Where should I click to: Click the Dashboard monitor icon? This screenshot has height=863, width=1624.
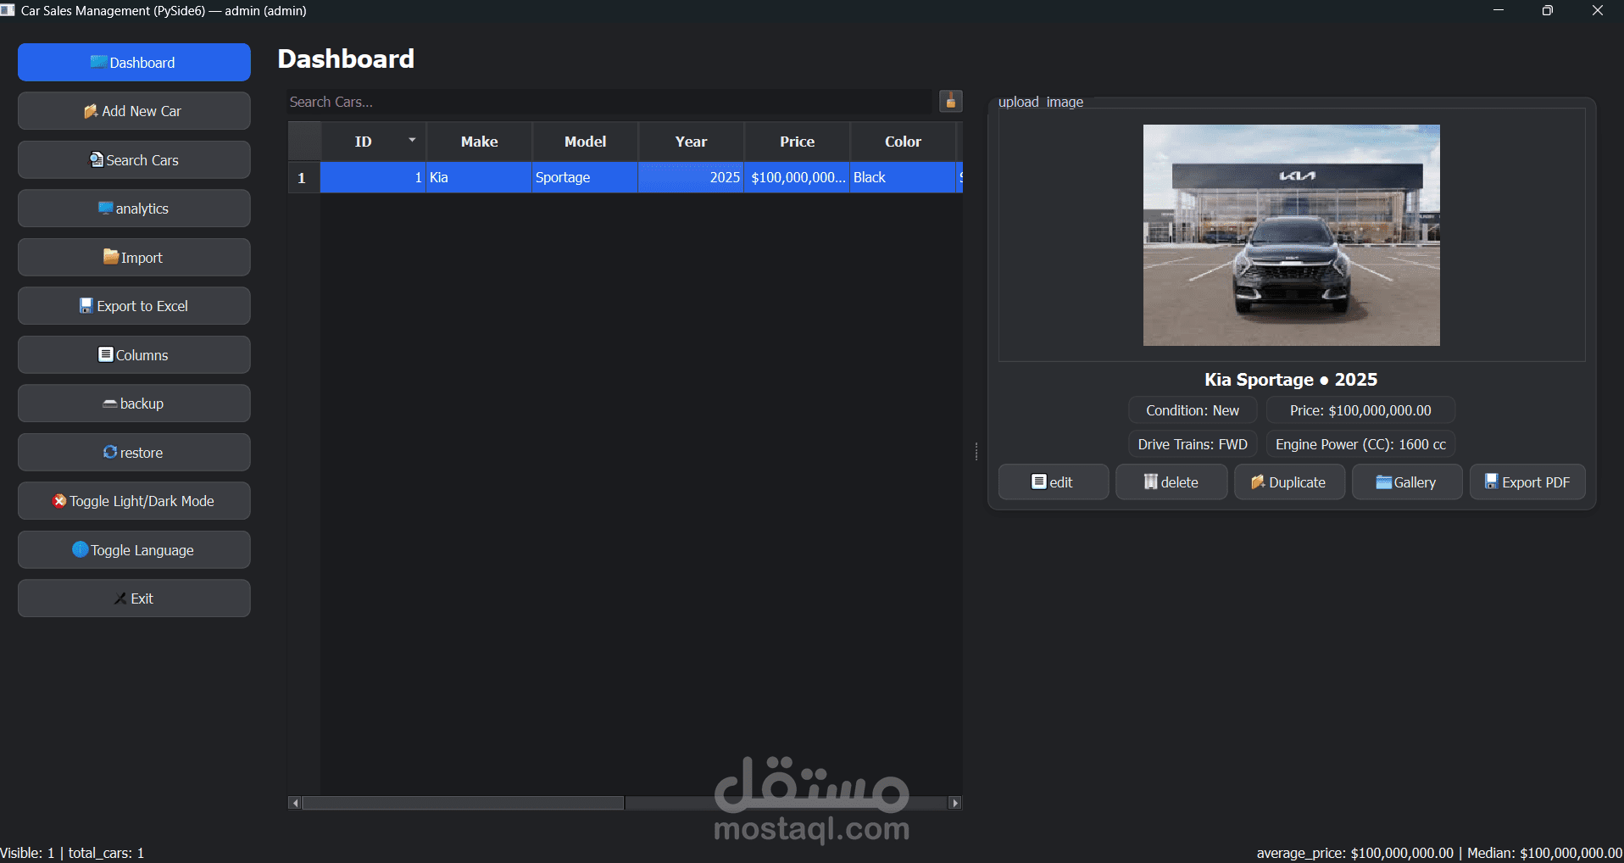(99, 62)
